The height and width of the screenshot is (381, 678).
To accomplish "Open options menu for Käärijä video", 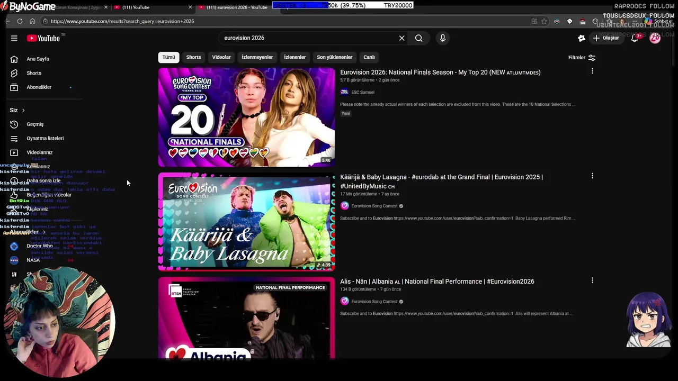I will 592,176.
